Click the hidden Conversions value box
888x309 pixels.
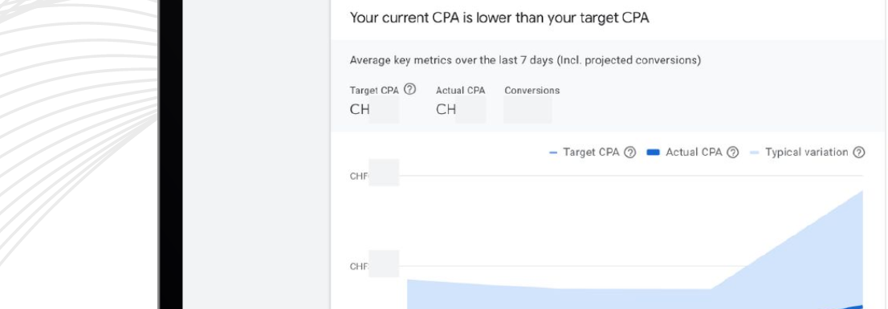pyautogui.click(x=528, y=110)
